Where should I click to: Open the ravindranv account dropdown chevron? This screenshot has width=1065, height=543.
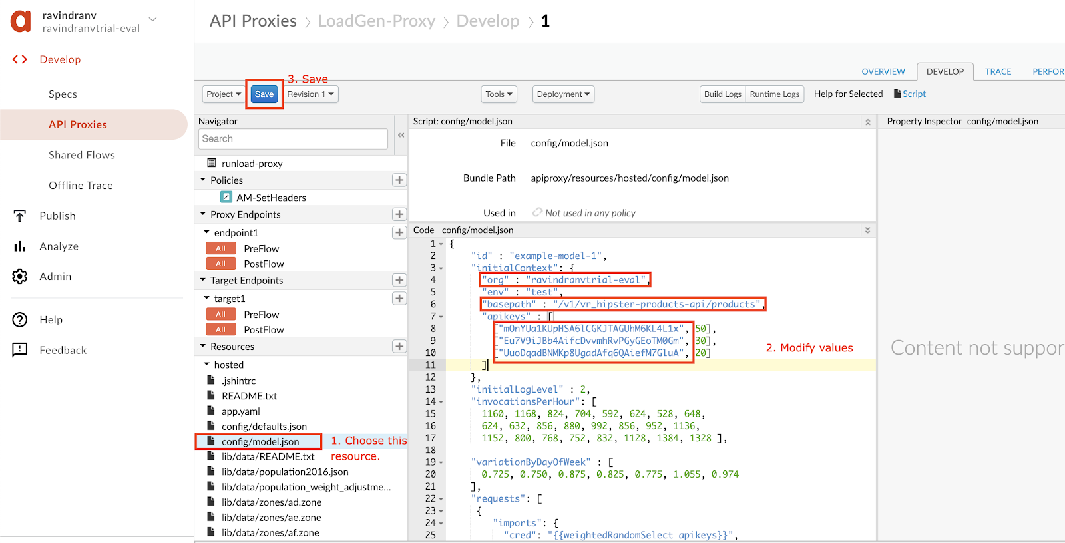(x=153, y=19)
